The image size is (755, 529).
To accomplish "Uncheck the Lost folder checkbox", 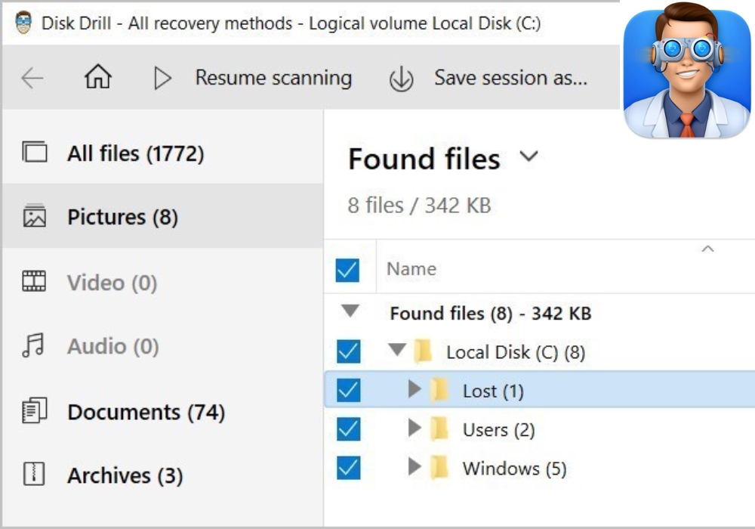I will tap(349, 390).
